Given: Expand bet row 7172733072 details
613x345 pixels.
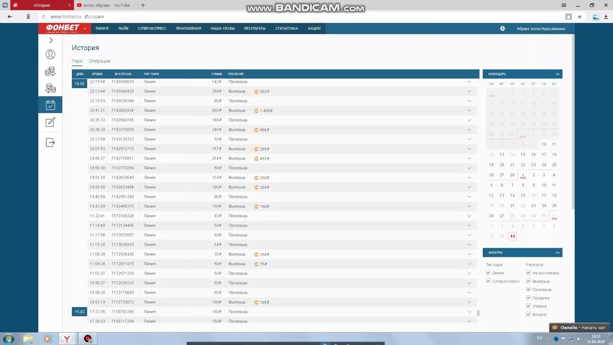Looking at the screenshot, I should [469, 302].
